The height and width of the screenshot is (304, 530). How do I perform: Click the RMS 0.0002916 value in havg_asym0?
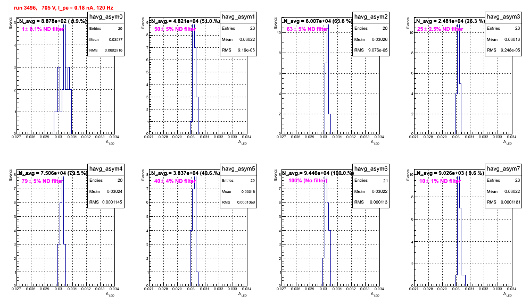pos(113,50)
